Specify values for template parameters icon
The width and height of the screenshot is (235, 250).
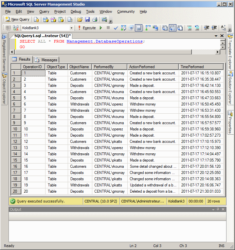click(223, 28)
